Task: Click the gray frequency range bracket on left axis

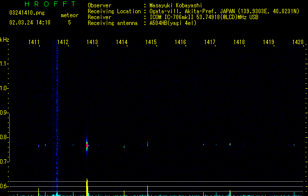Action: pyautogui.click(x=10, y=137)
